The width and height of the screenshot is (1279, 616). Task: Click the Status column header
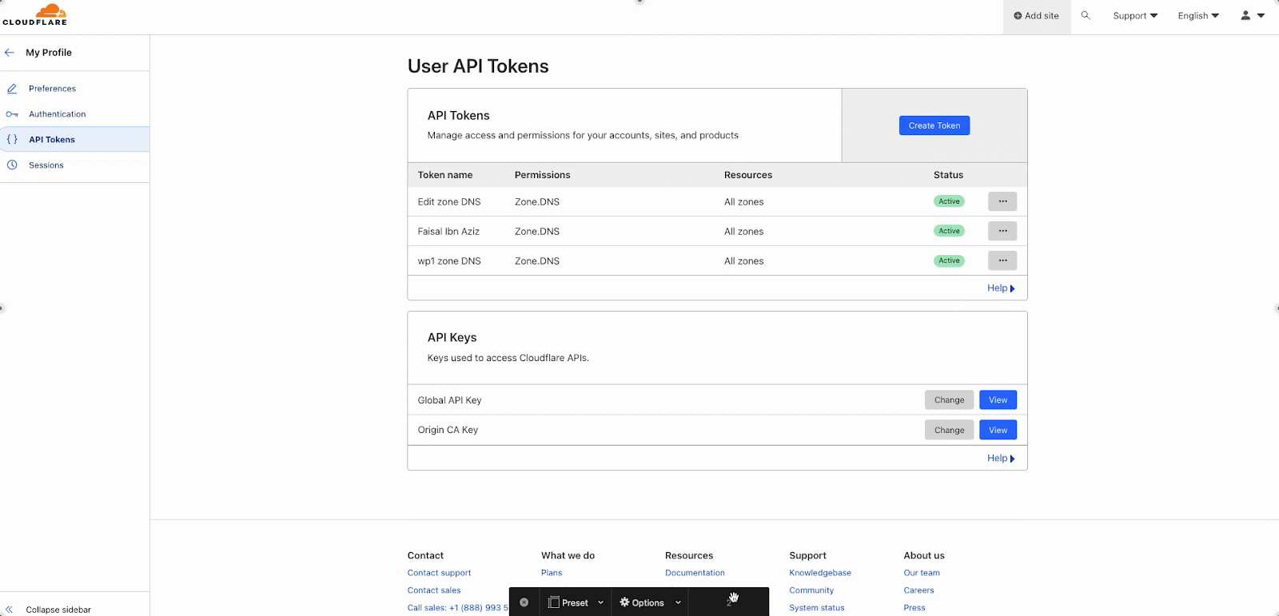click(x=948, y=175)
